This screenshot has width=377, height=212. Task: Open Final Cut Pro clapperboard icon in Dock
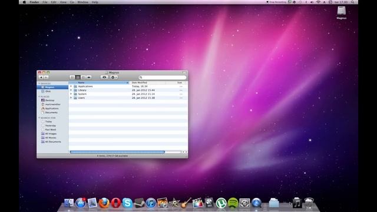point(198,203)
